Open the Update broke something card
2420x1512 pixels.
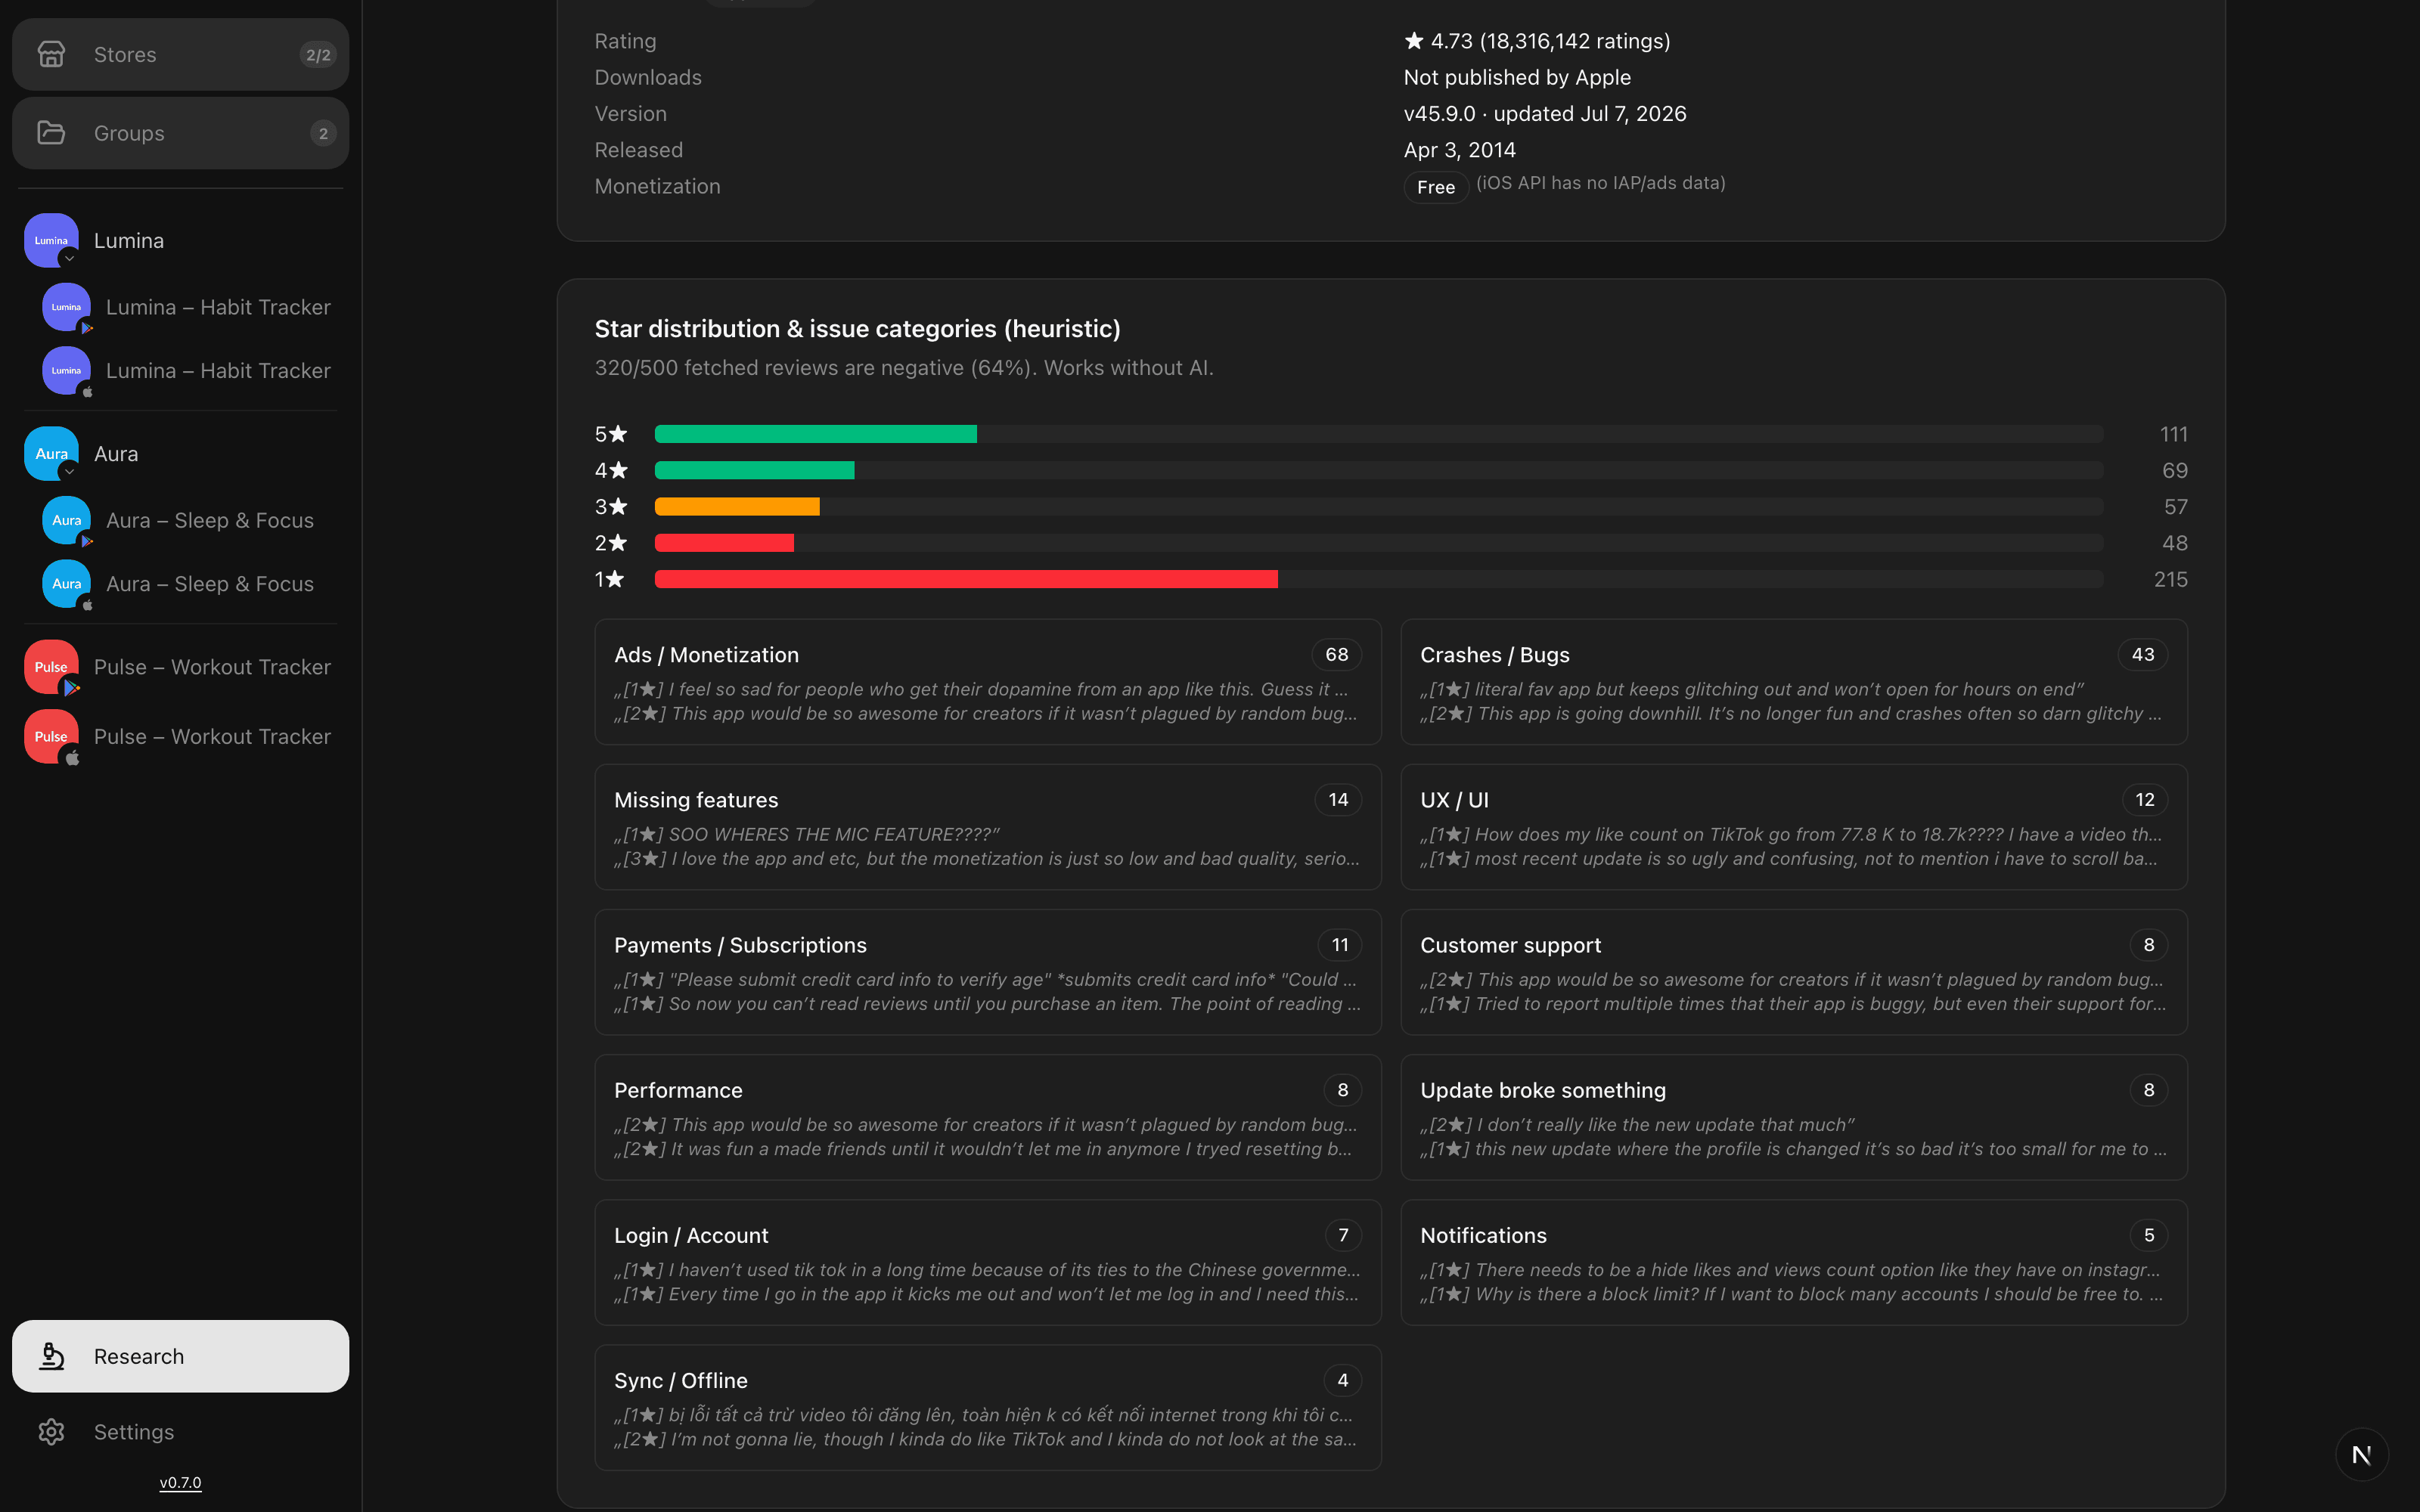click(x=1794, y=1117)
